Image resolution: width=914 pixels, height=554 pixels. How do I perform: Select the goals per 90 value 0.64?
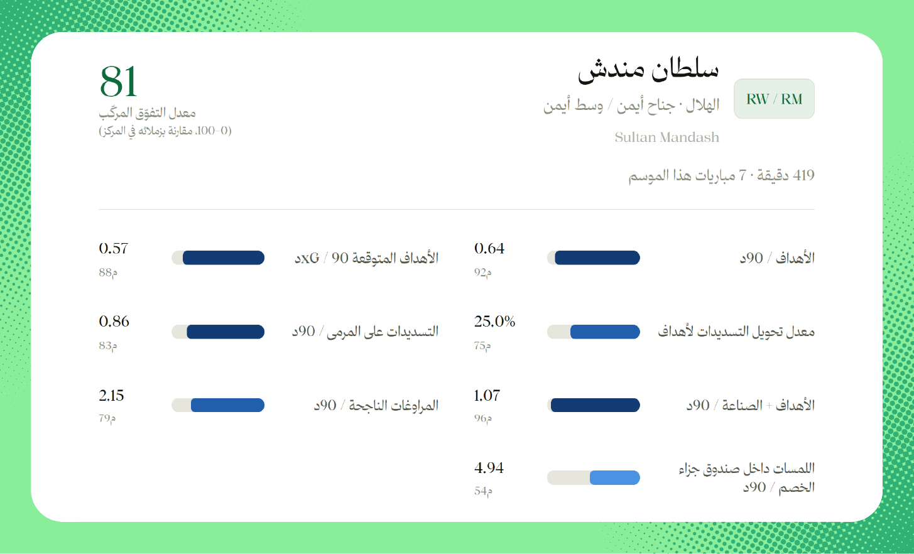click(x=489, y=249)
